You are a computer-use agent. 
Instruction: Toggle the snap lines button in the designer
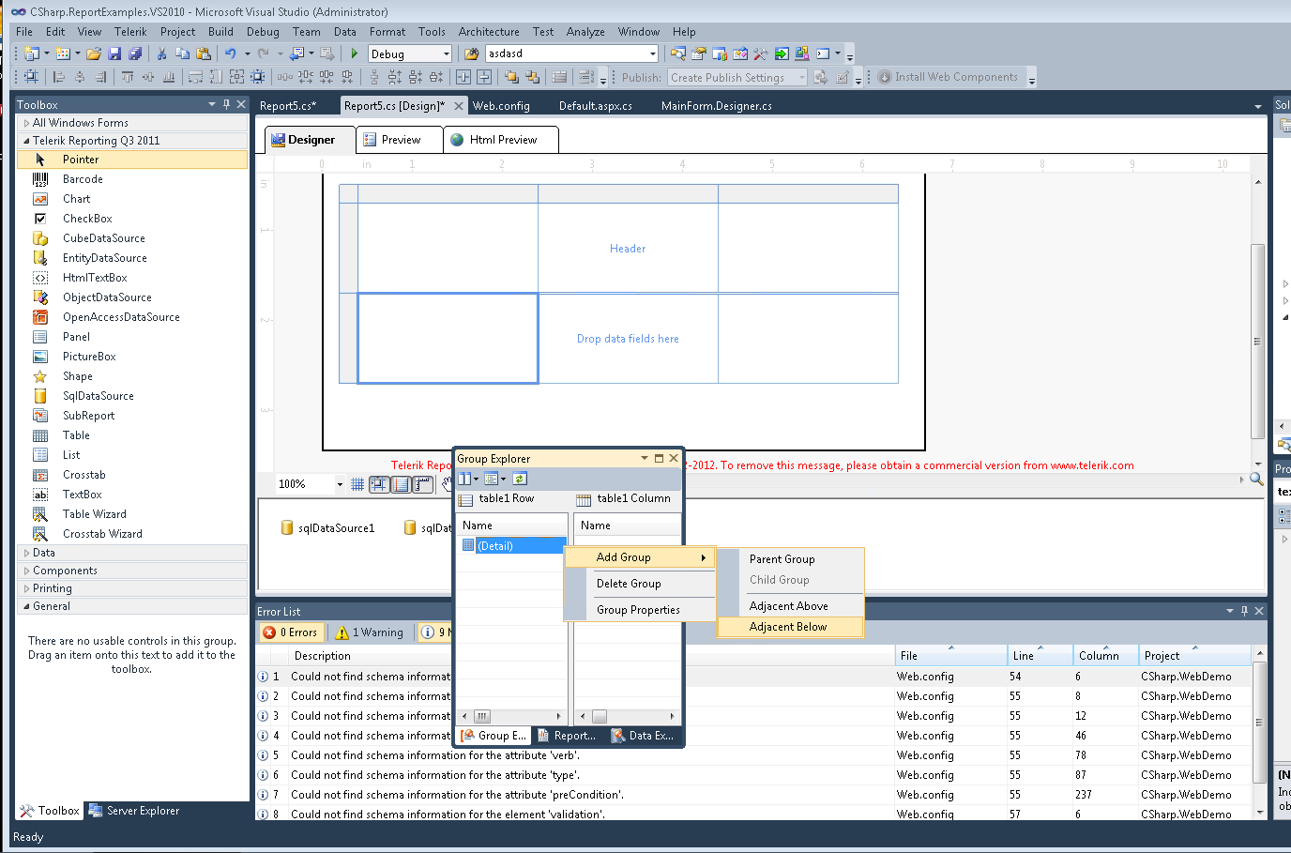coord(401,484)
